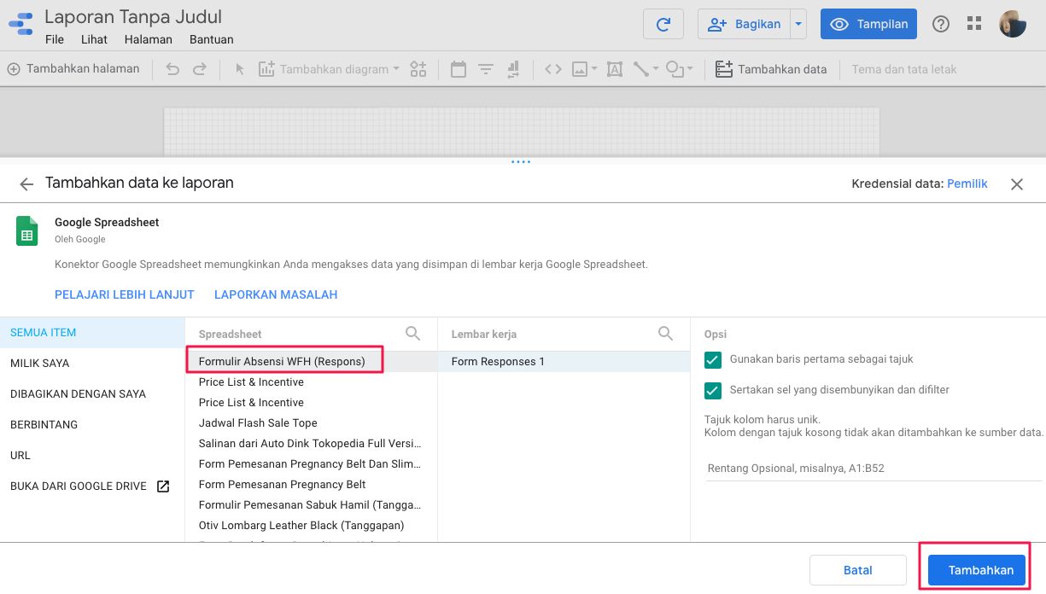This screenshot has height=594, width=1046.
Task: Click the community visualizations icon
Action: coord(418,69)
